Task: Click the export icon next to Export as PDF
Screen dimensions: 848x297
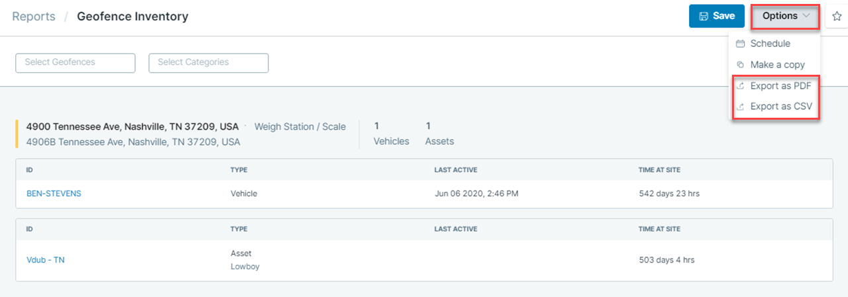Action: point(740,86)
